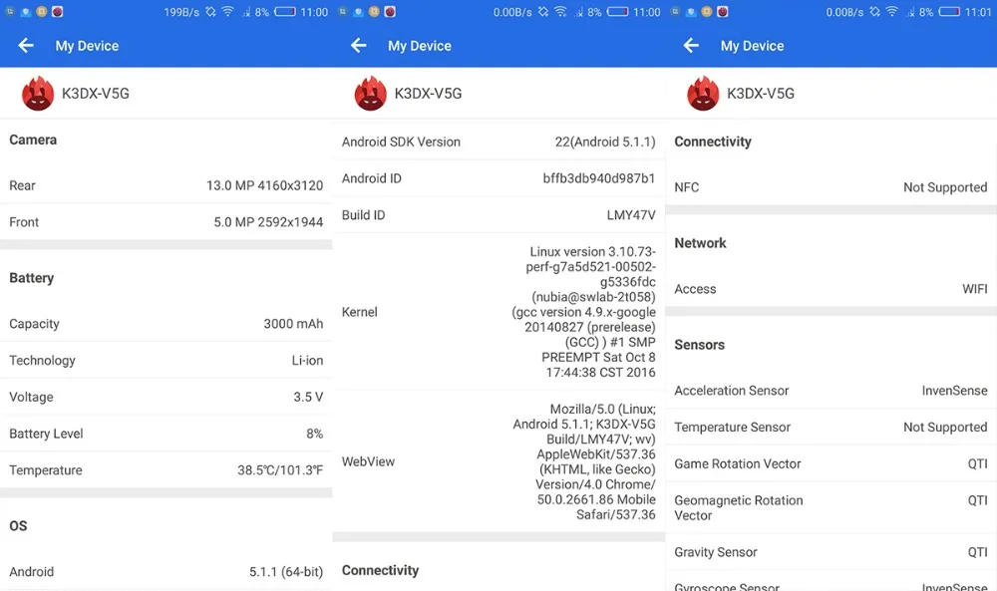Image resolution: width=997 pixels, height=591 pixels.
Task: Select the Battery Level 8% row
Action: tap(166, 434)
